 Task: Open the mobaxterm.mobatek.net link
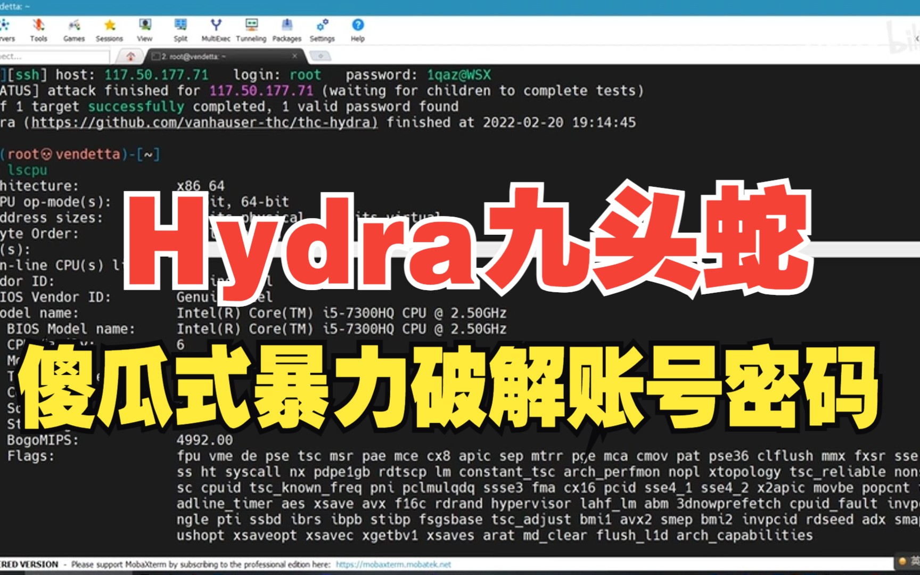(x=393, y=564)
